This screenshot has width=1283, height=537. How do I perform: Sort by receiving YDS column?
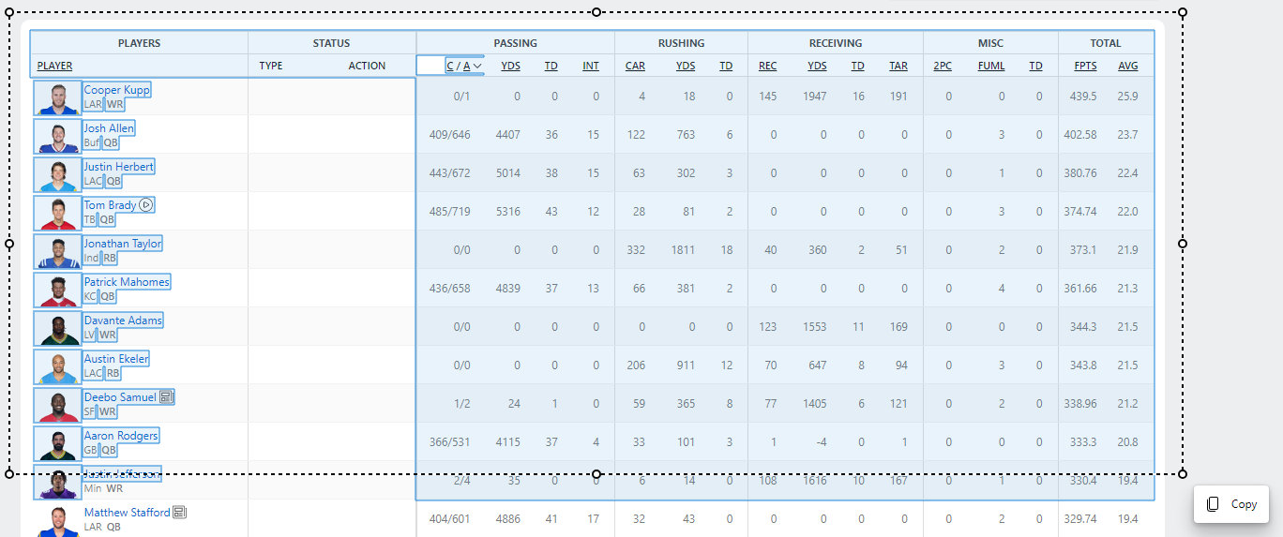[x=817, y=66]
